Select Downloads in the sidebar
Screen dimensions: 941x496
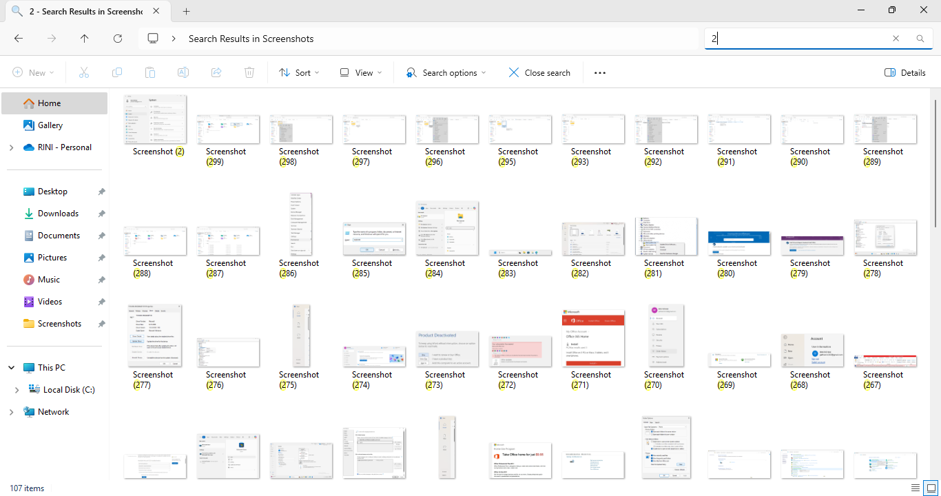click(x=58, y=214)
